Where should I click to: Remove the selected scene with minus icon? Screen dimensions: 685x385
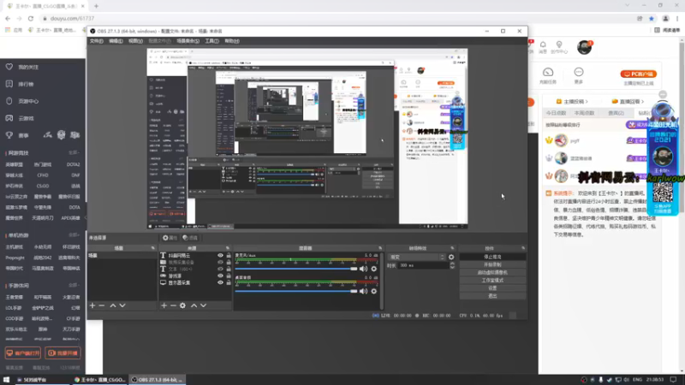click(102, 305)
